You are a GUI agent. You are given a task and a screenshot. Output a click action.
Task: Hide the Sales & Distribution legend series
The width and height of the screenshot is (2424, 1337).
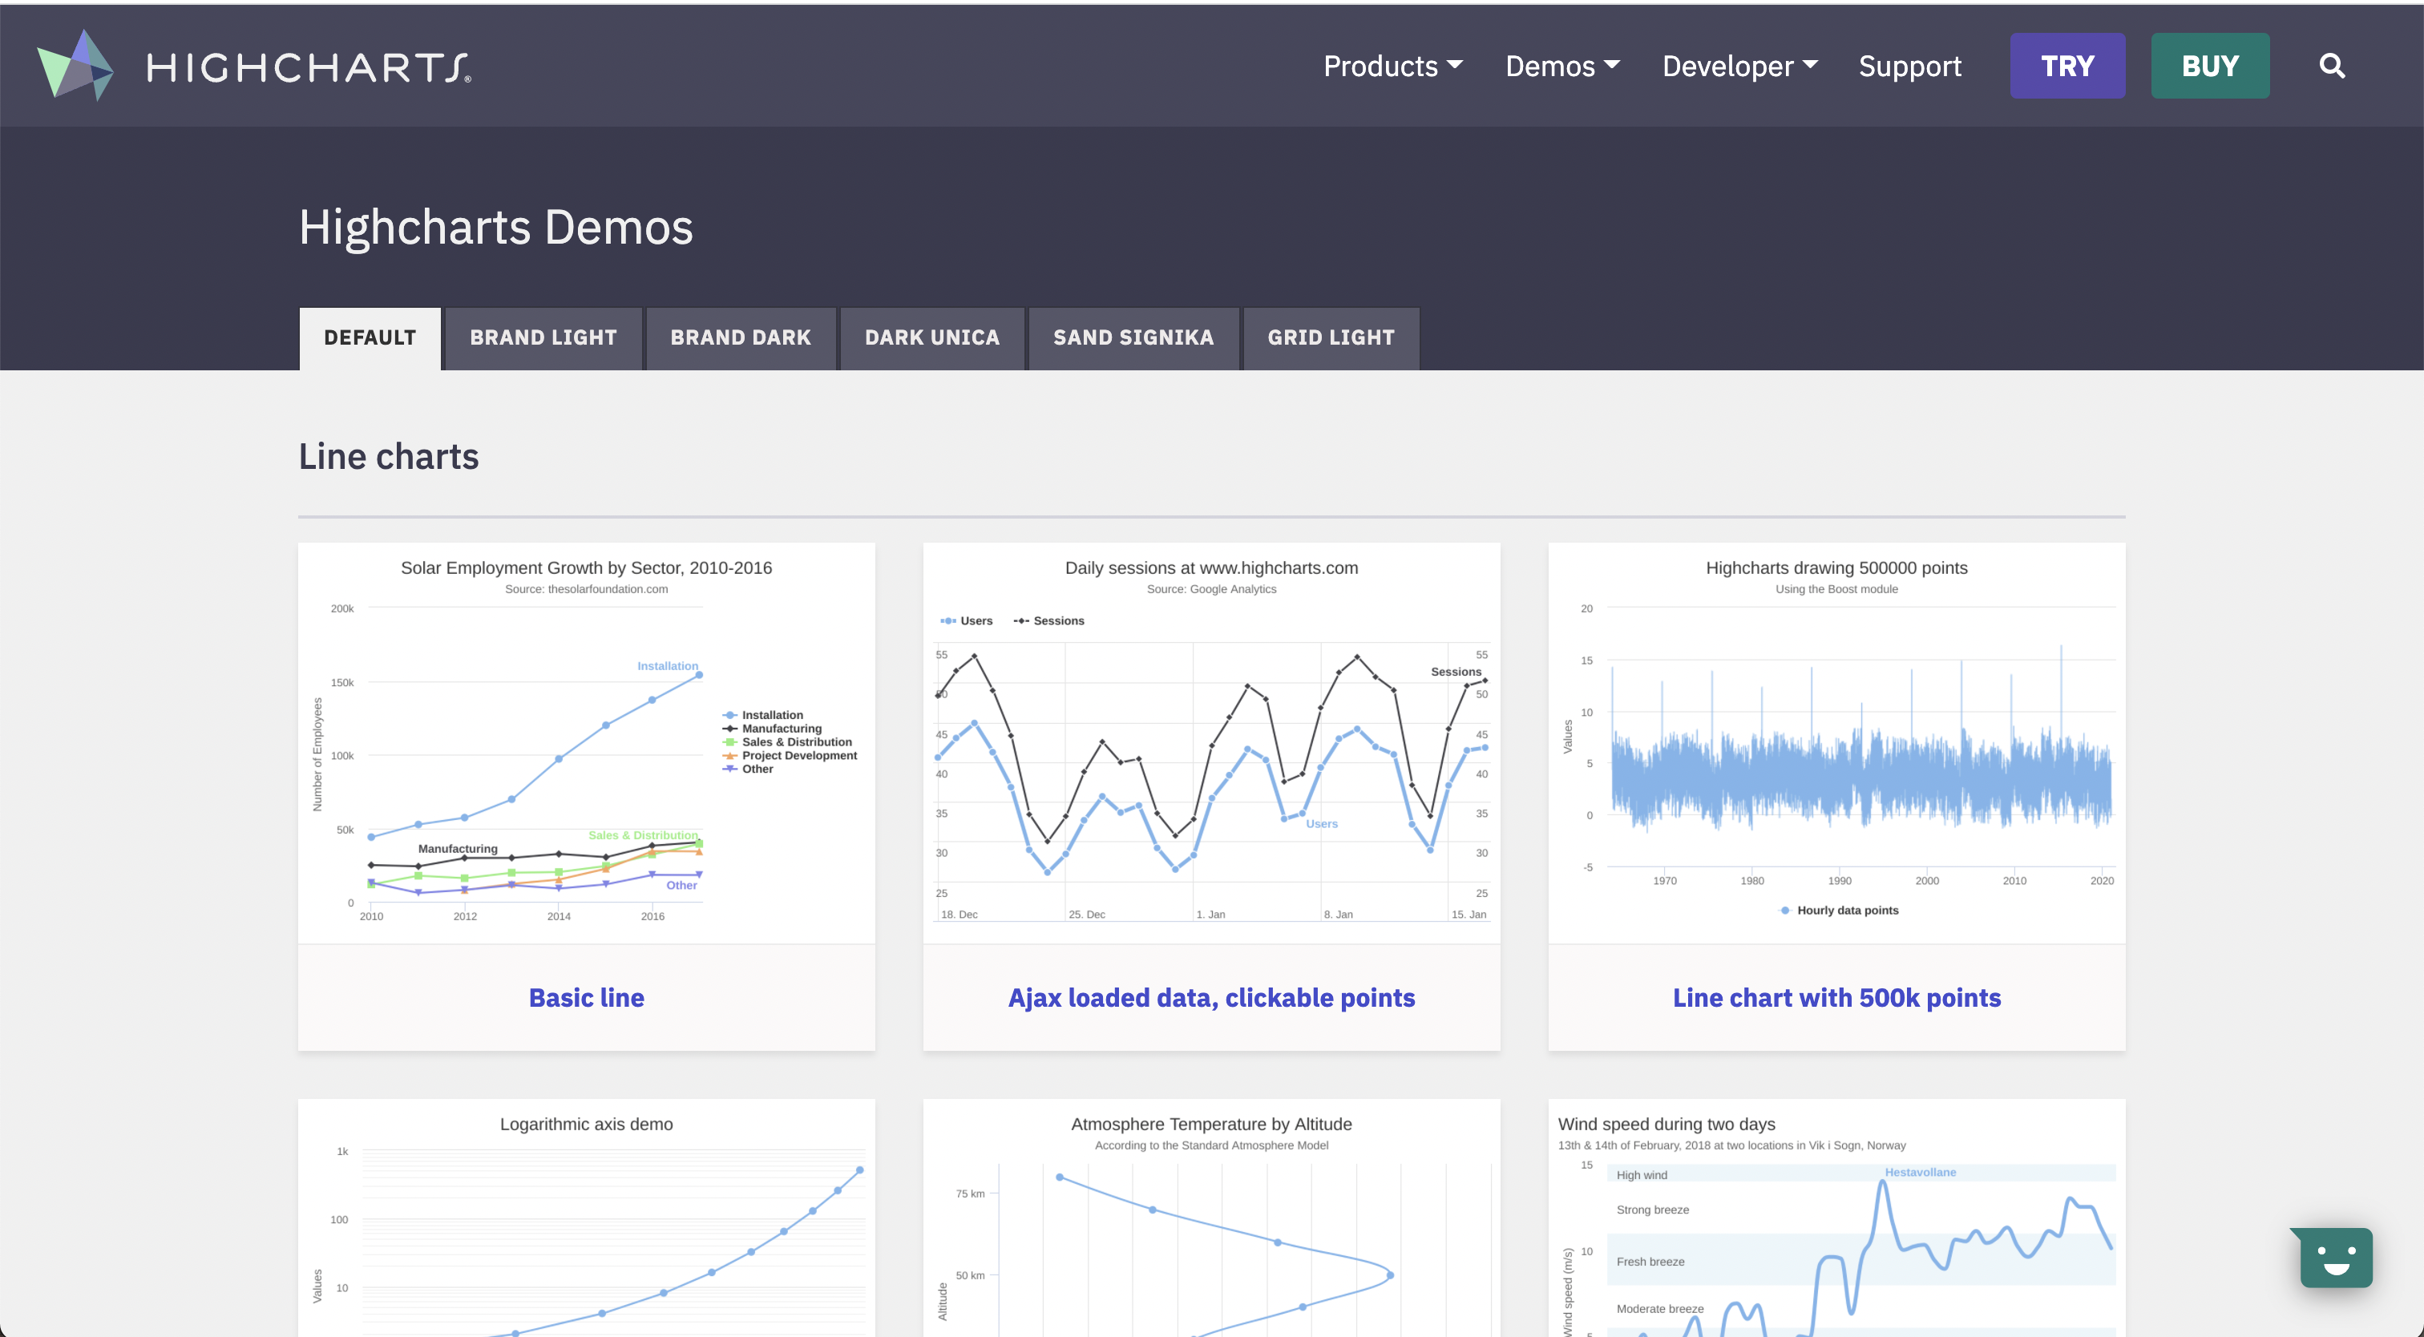tap(795, 741)
